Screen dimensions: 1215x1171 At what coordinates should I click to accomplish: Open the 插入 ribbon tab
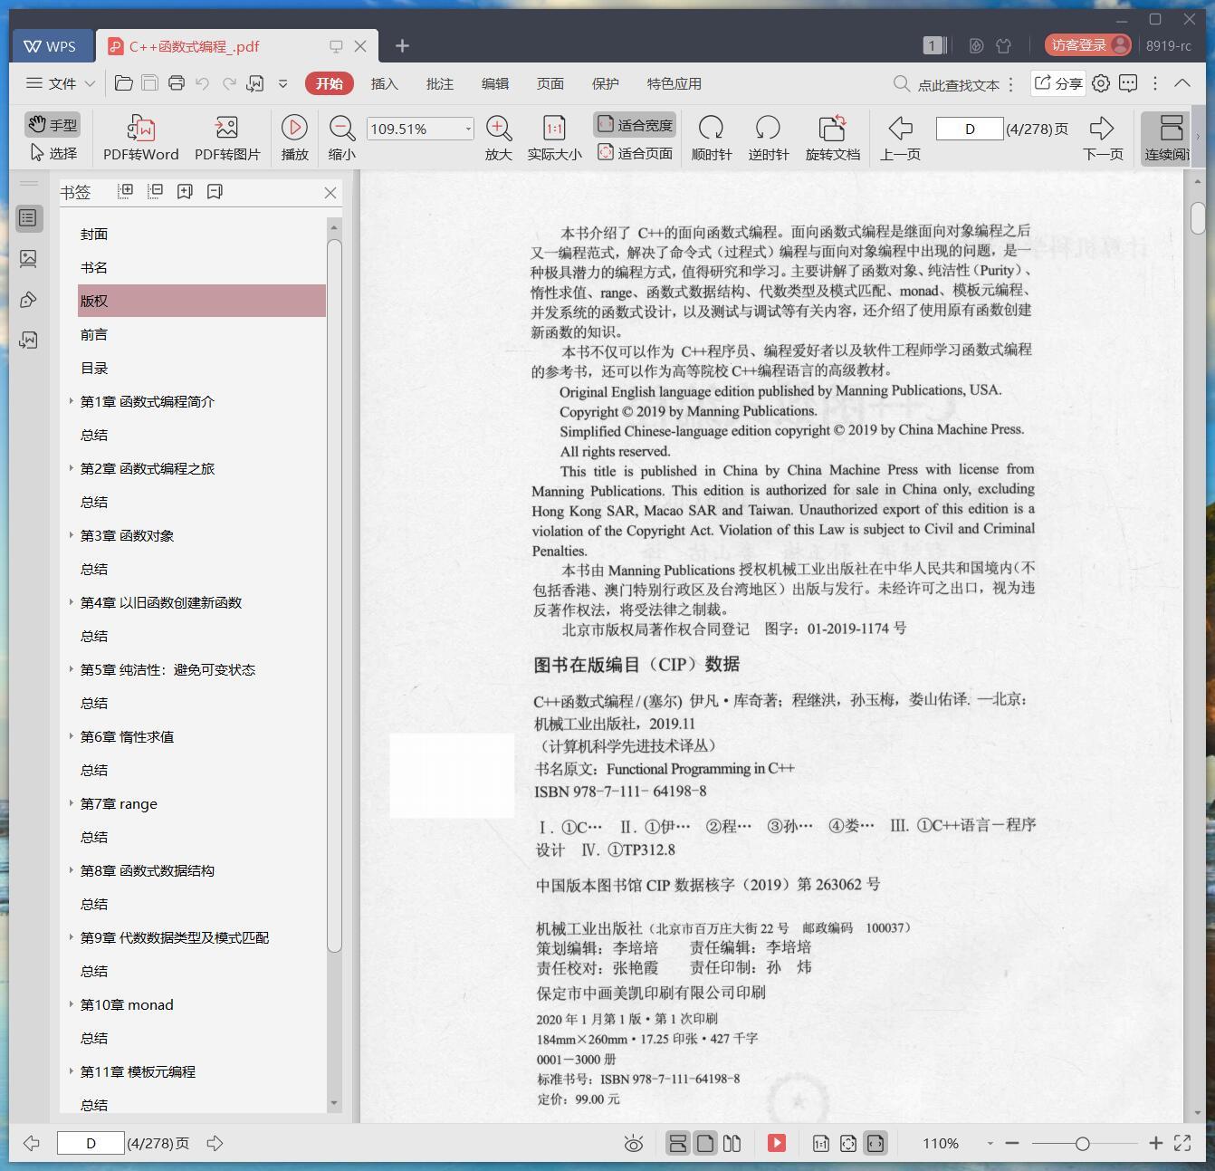tap(384, 83)
